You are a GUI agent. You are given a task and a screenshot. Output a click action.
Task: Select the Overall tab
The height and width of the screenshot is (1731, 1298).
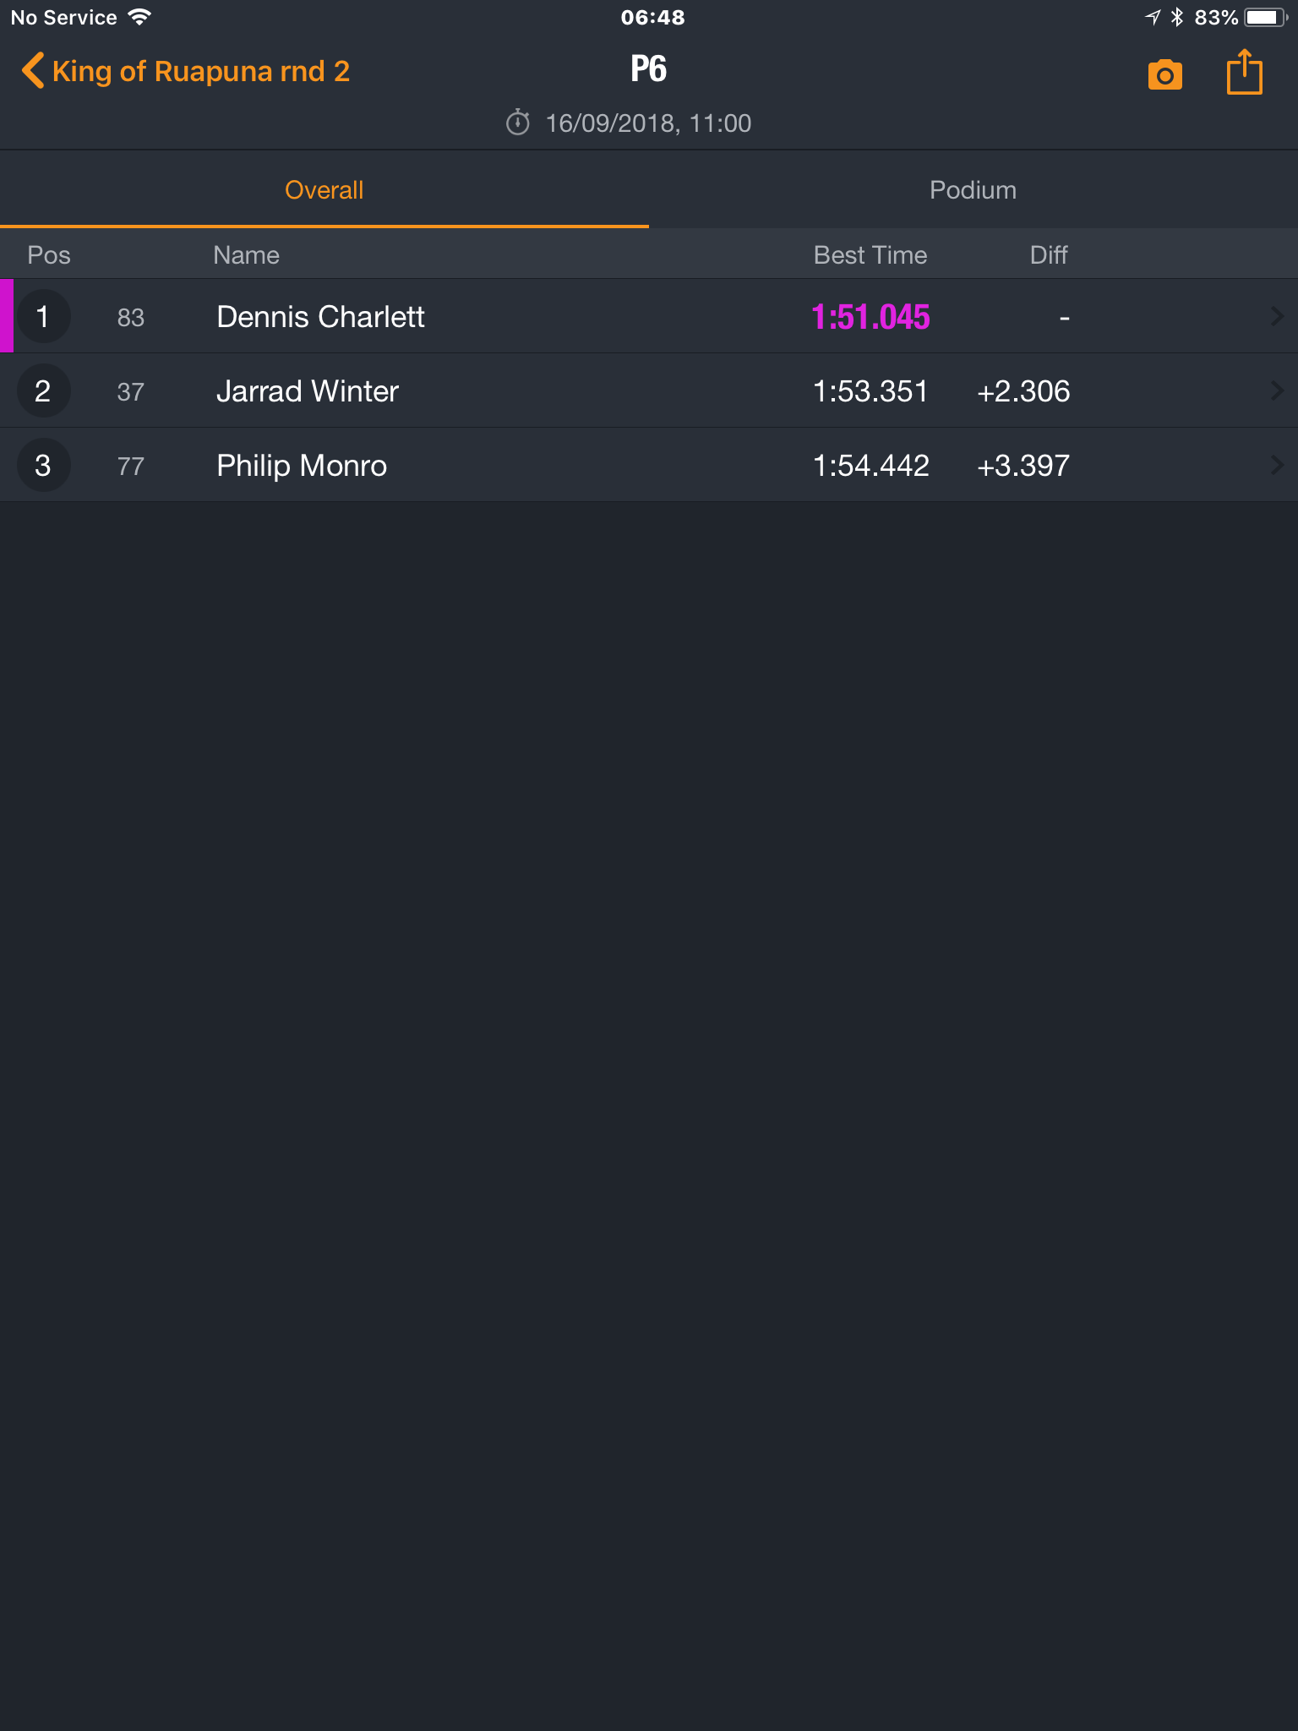pos(324,190)
